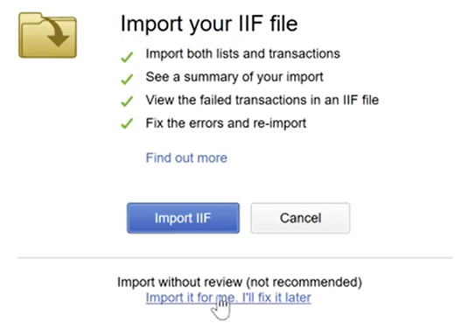The width and height of the screenshot is (462, 323).
Task: Click the See a summary of your import text
Action: click(234, 77)
